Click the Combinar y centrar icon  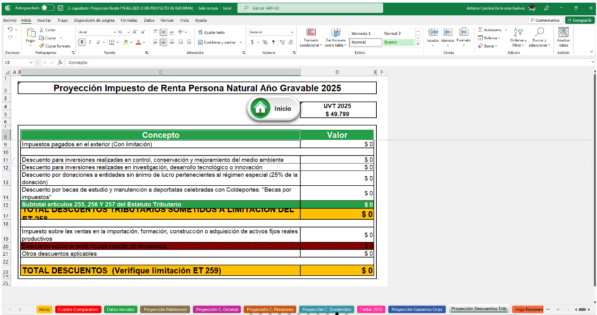pos(201,42)
